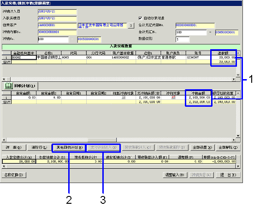Click left arrow of the summary totals scrollbar

4,166
